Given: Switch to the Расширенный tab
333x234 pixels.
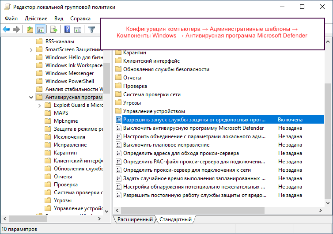Looking at the screenshot, I should (x=135, y=219).
